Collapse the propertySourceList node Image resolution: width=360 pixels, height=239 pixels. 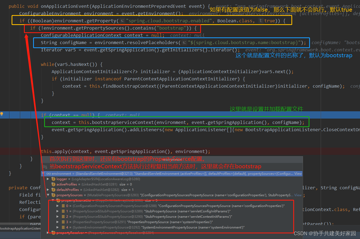tap(53, 201)
